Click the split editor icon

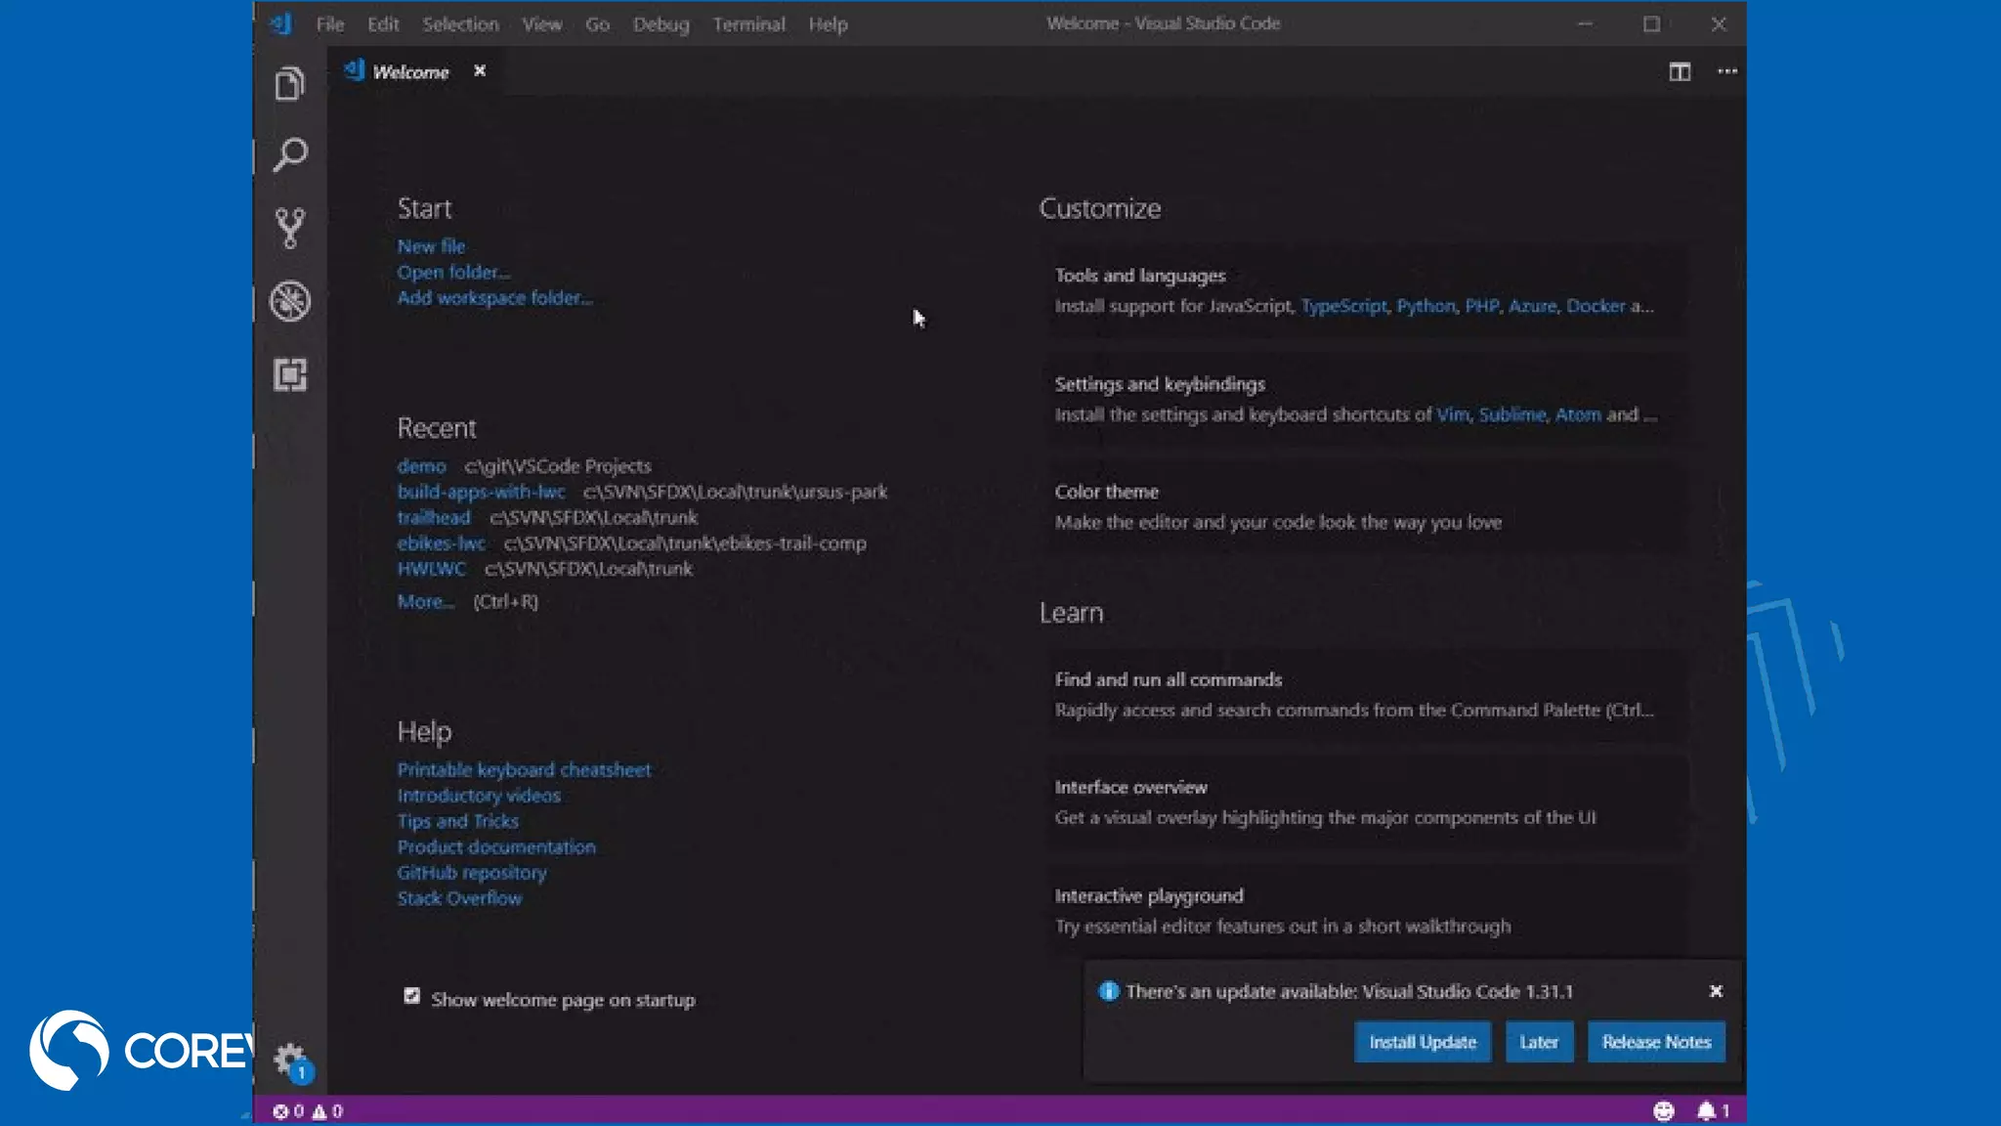pos(1679,71)
